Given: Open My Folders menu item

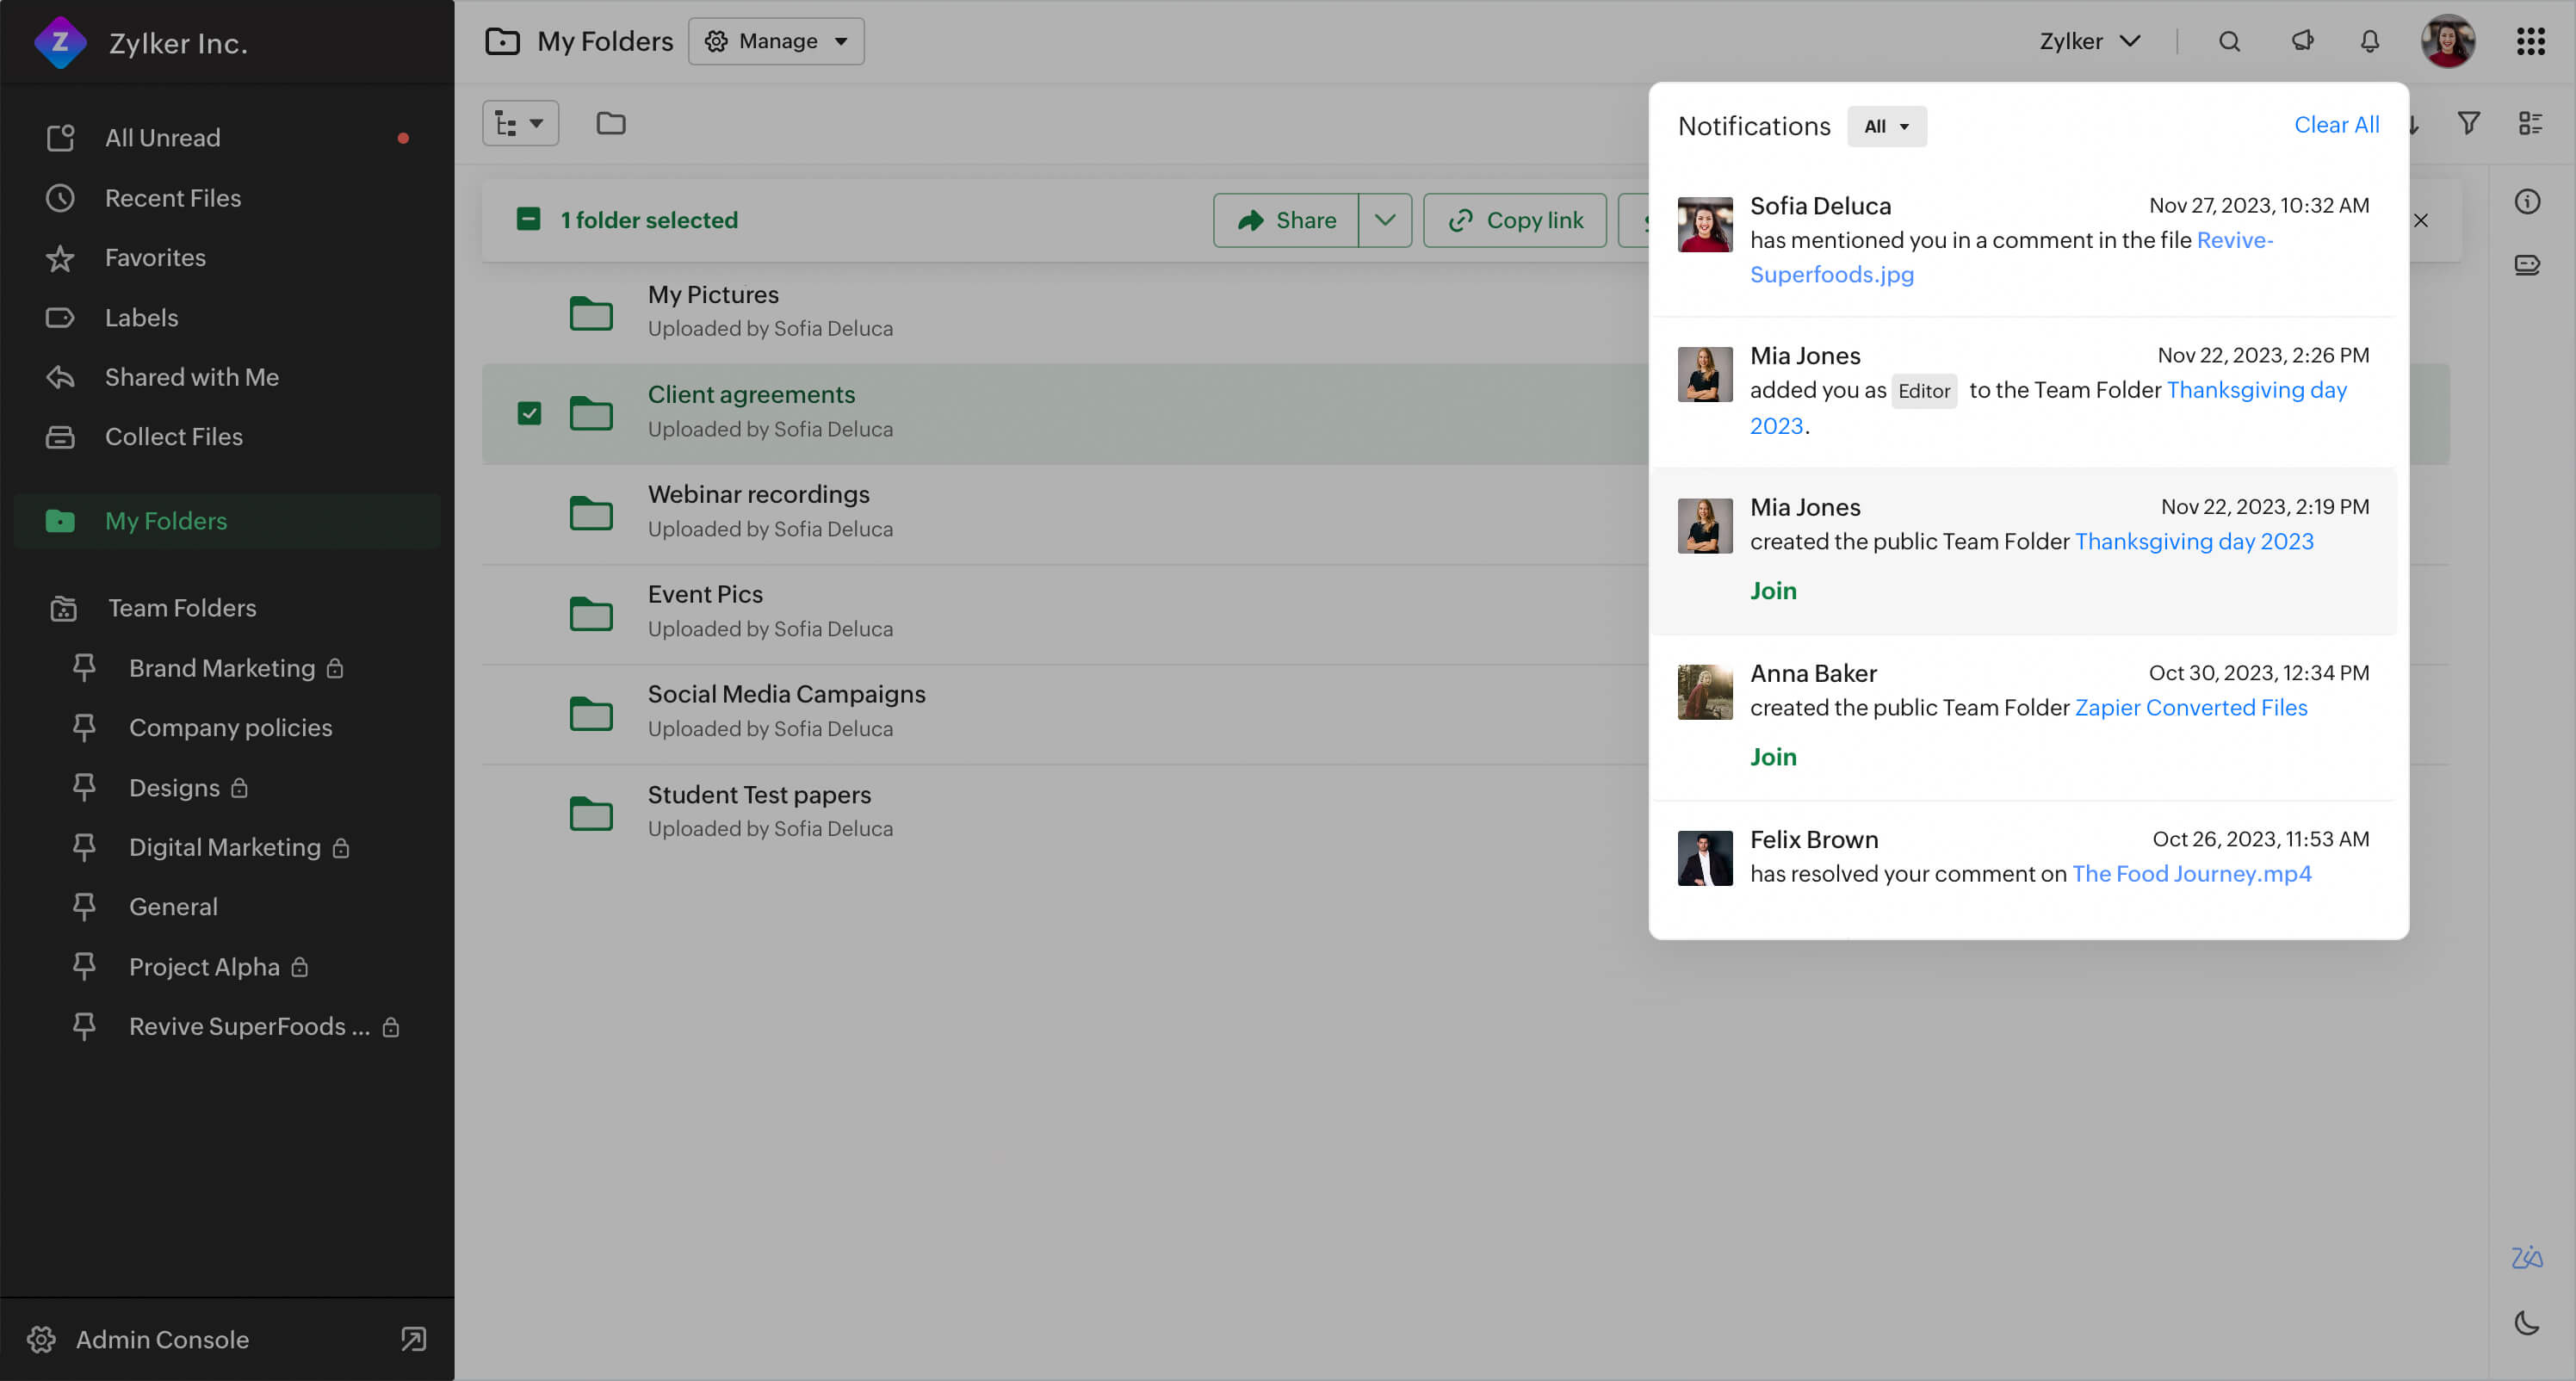Looking at the screenshot, I should tap(165, 519).
